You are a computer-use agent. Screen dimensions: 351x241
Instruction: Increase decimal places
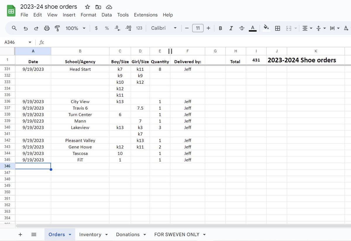pyautogui.click(x=128, y=28)
